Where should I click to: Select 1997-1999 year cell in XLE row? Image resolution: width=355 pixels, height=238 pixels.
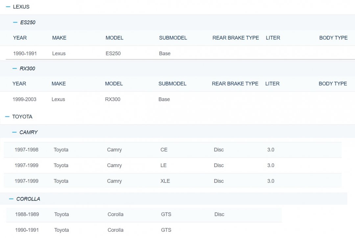pyautogui.click(x=27, y=181)
